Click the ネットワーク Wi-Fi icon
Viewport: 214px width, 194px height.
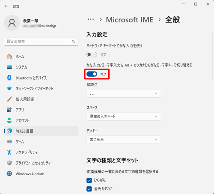coord(9,89)
